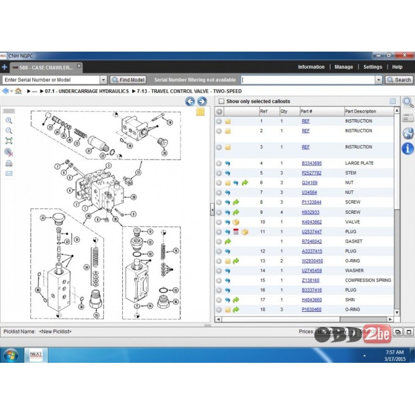
Task: Click the supersession arrow for LARGE PLATE row
Action: (x=228, y=163)
